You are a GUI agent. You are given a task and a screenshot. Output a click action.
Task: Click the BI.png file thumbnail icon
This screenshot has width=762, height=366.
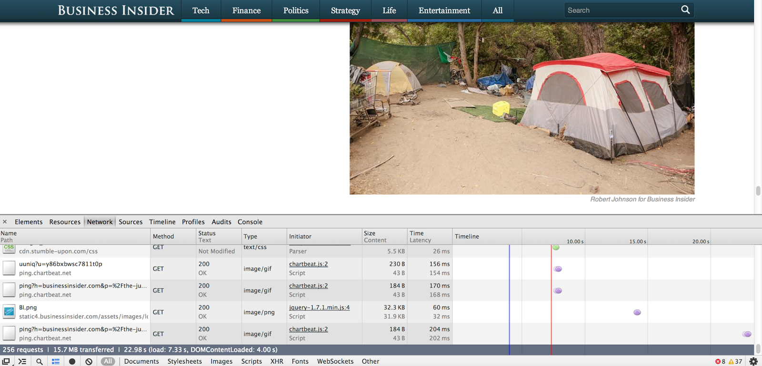point(9,312)
